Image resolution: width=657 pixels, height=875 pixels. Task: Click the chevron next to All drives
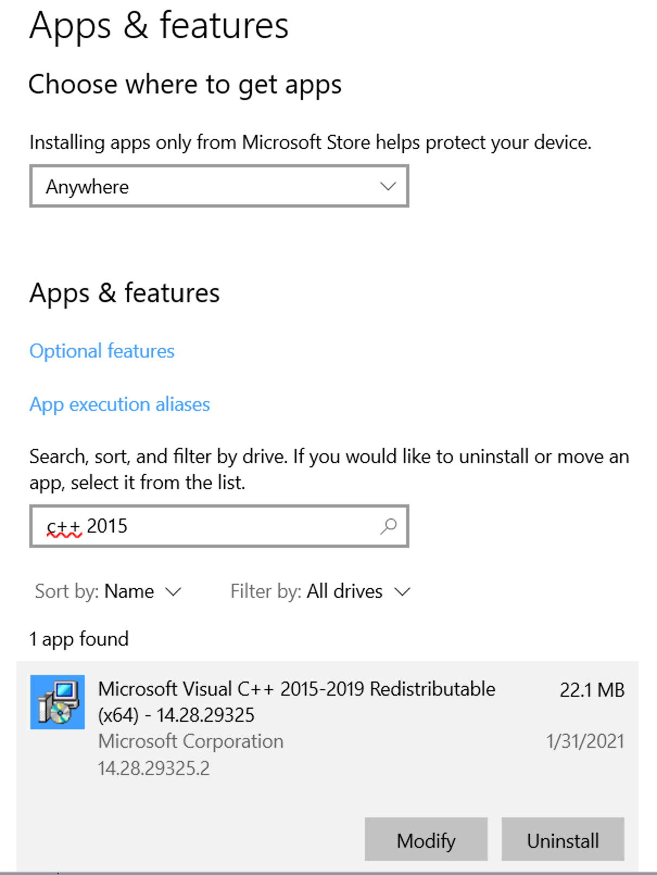[402, 591]
